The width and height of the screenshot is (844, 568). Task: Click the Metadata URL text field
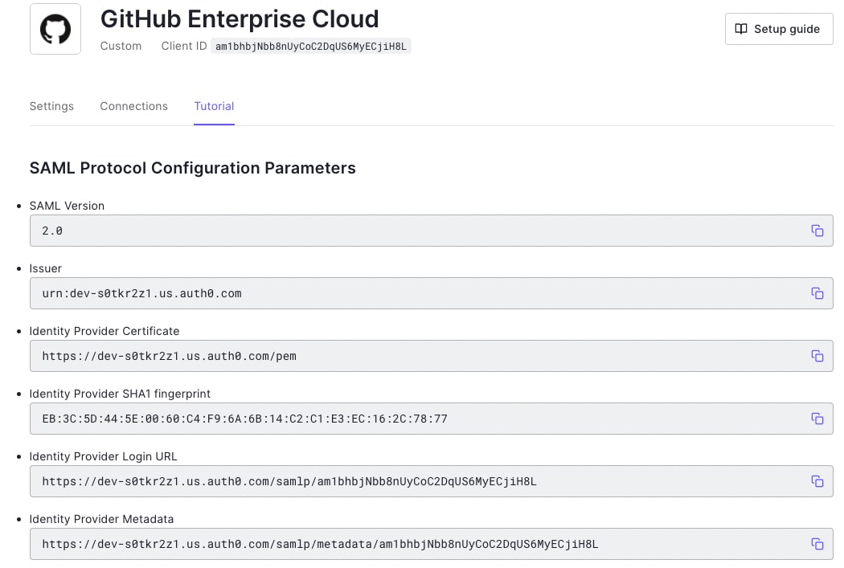[431, 544]
